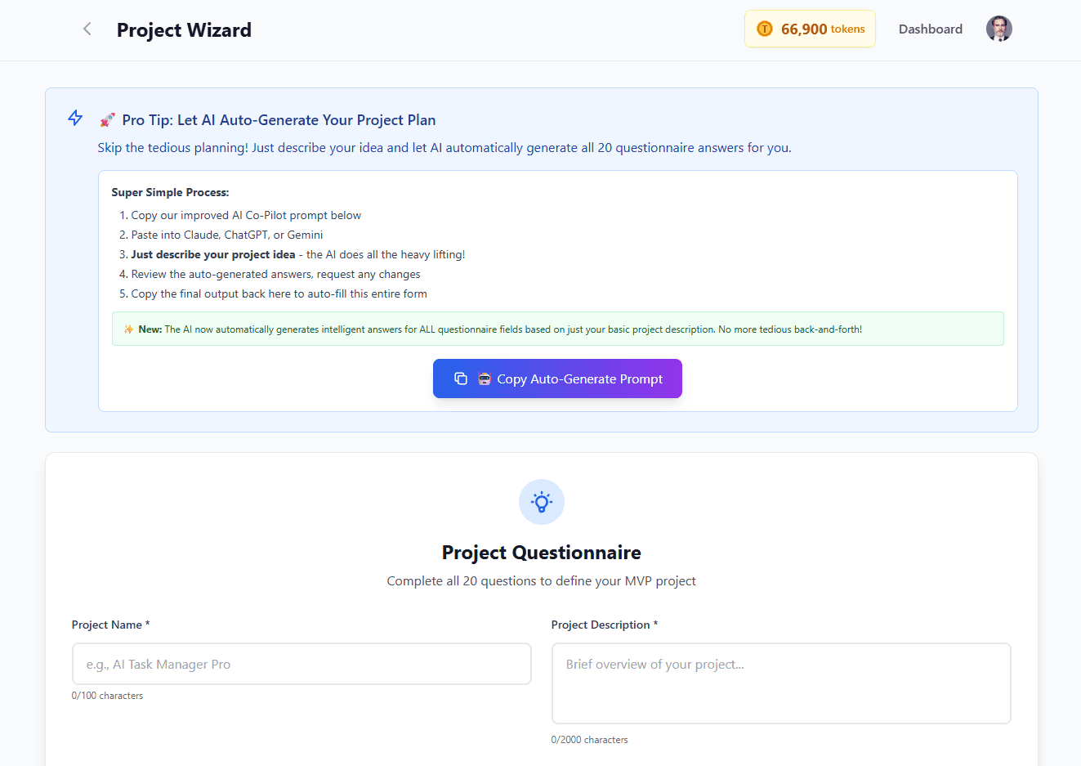Click the Project Name field label
This screenshot has height=766, width=1081.
click(x=110, y=625)
